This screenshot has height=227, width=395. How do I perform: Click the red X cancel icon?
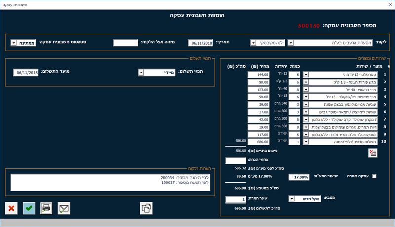click(11, 208)
